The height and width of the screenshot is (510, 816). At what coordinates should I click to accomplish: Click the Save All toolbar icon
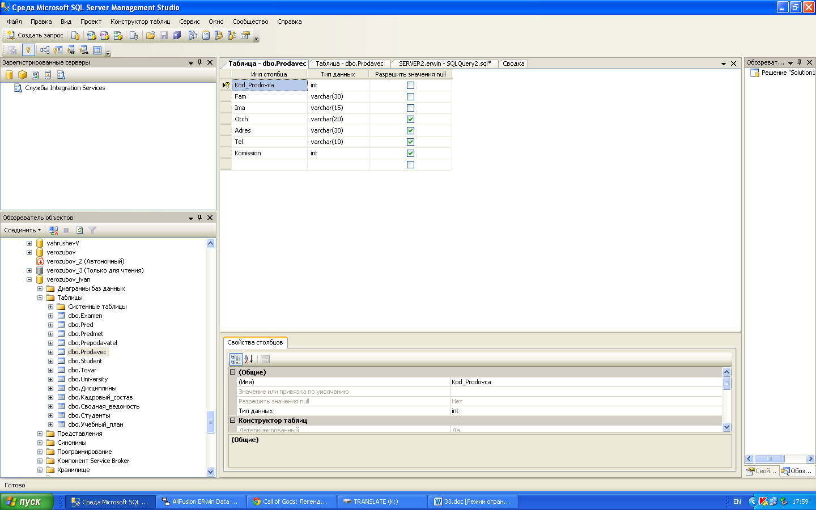177,35
